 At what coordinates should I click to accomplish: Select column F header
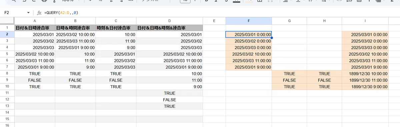249,21
